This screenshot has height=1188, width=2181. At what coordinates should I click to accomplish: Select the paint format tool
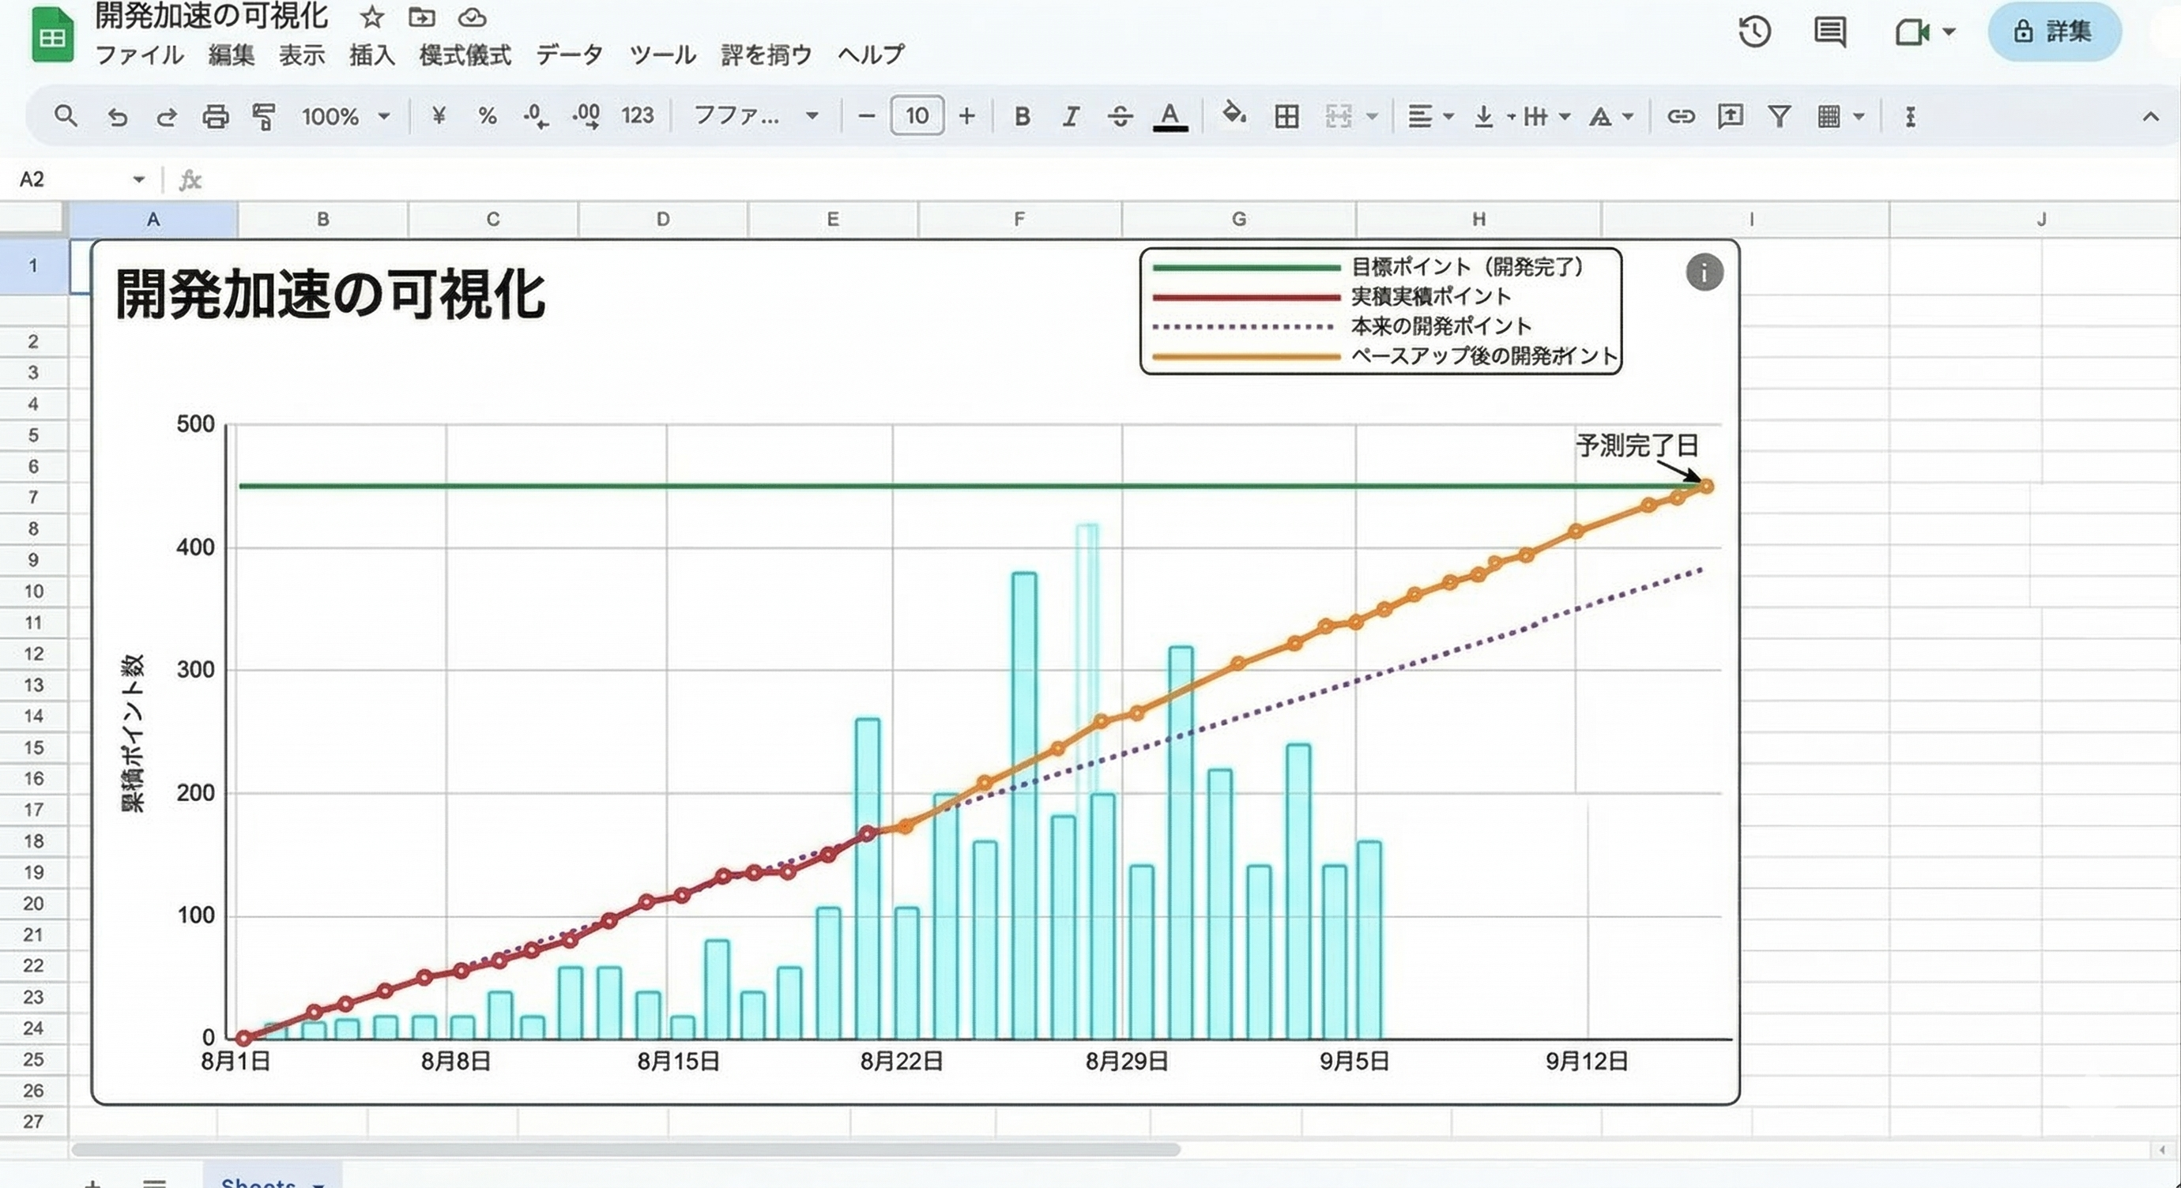tap(264, 116)
